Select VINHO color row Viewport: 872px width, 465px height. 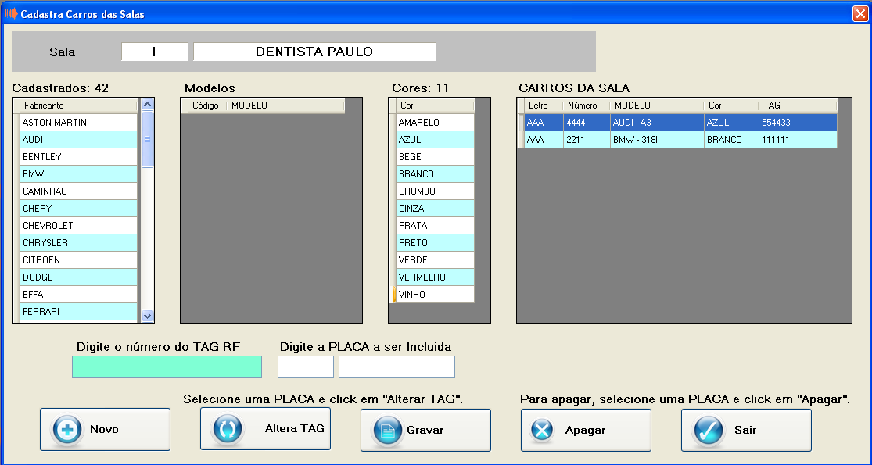435,295
